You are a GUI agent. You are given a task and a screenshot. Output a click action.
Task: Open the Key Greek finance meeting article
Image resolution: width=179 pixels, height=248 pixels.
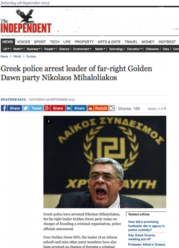point(141,237)
